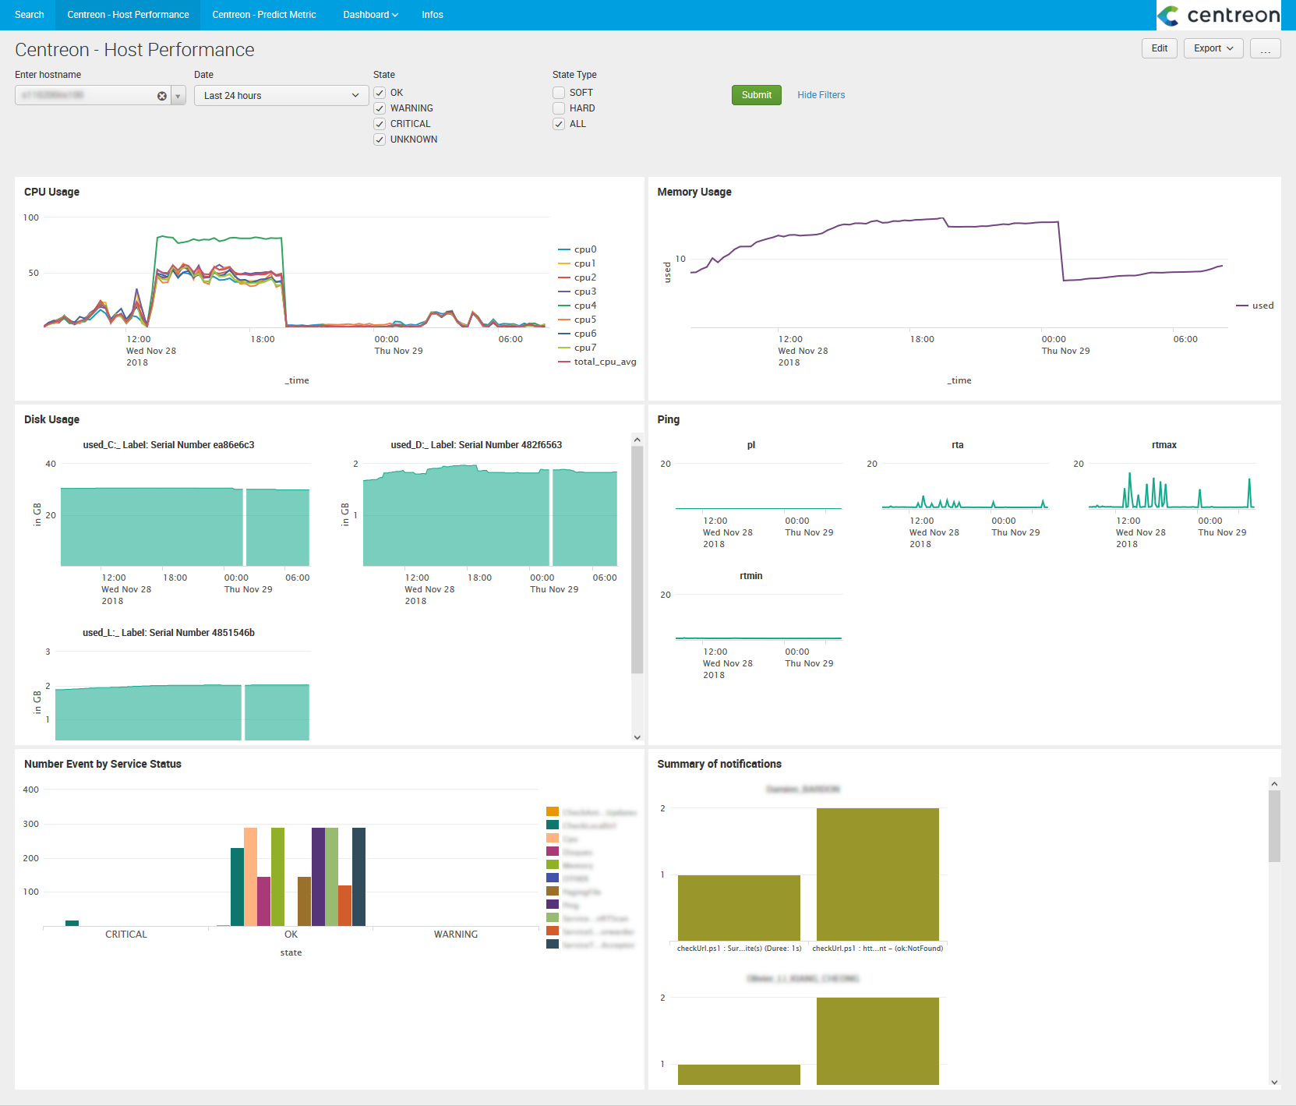Enable the SOFT state type checkbox
This screenshot has height=1106, width=1296.
tap(559, 93)
